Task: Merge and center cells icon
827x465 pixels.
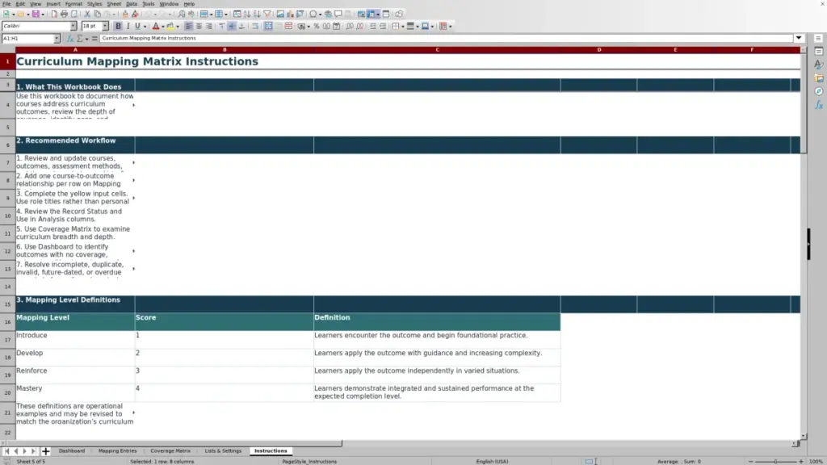Action: pos(268,27)
